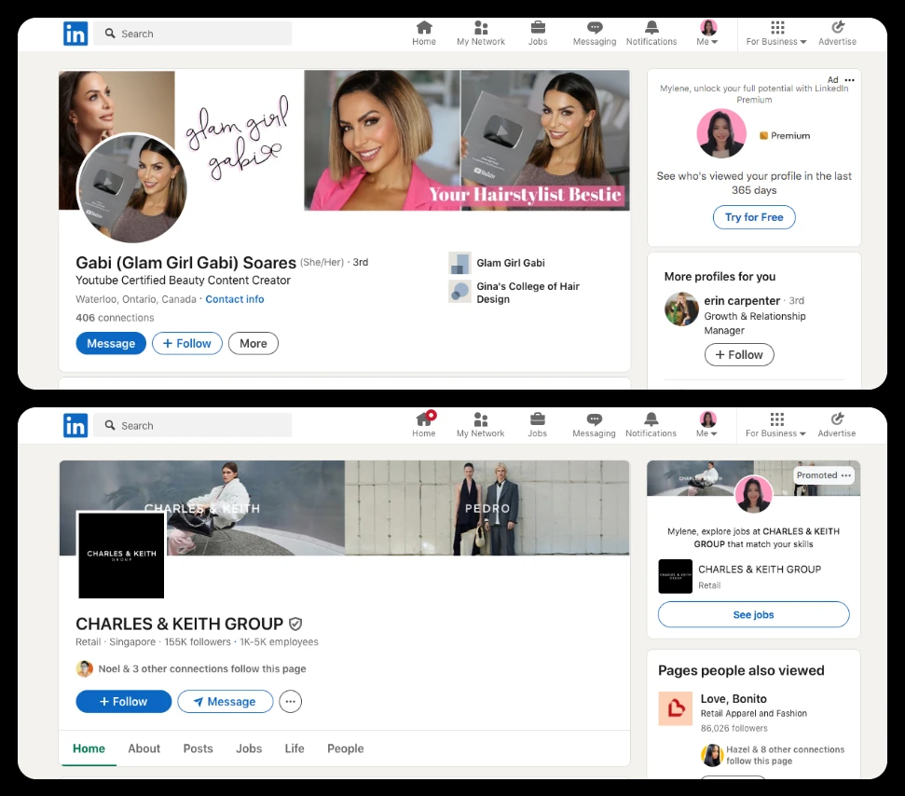Switch to People tab on company page
The height and width of the screenshot is (796, 905).
tap(346, 748)
